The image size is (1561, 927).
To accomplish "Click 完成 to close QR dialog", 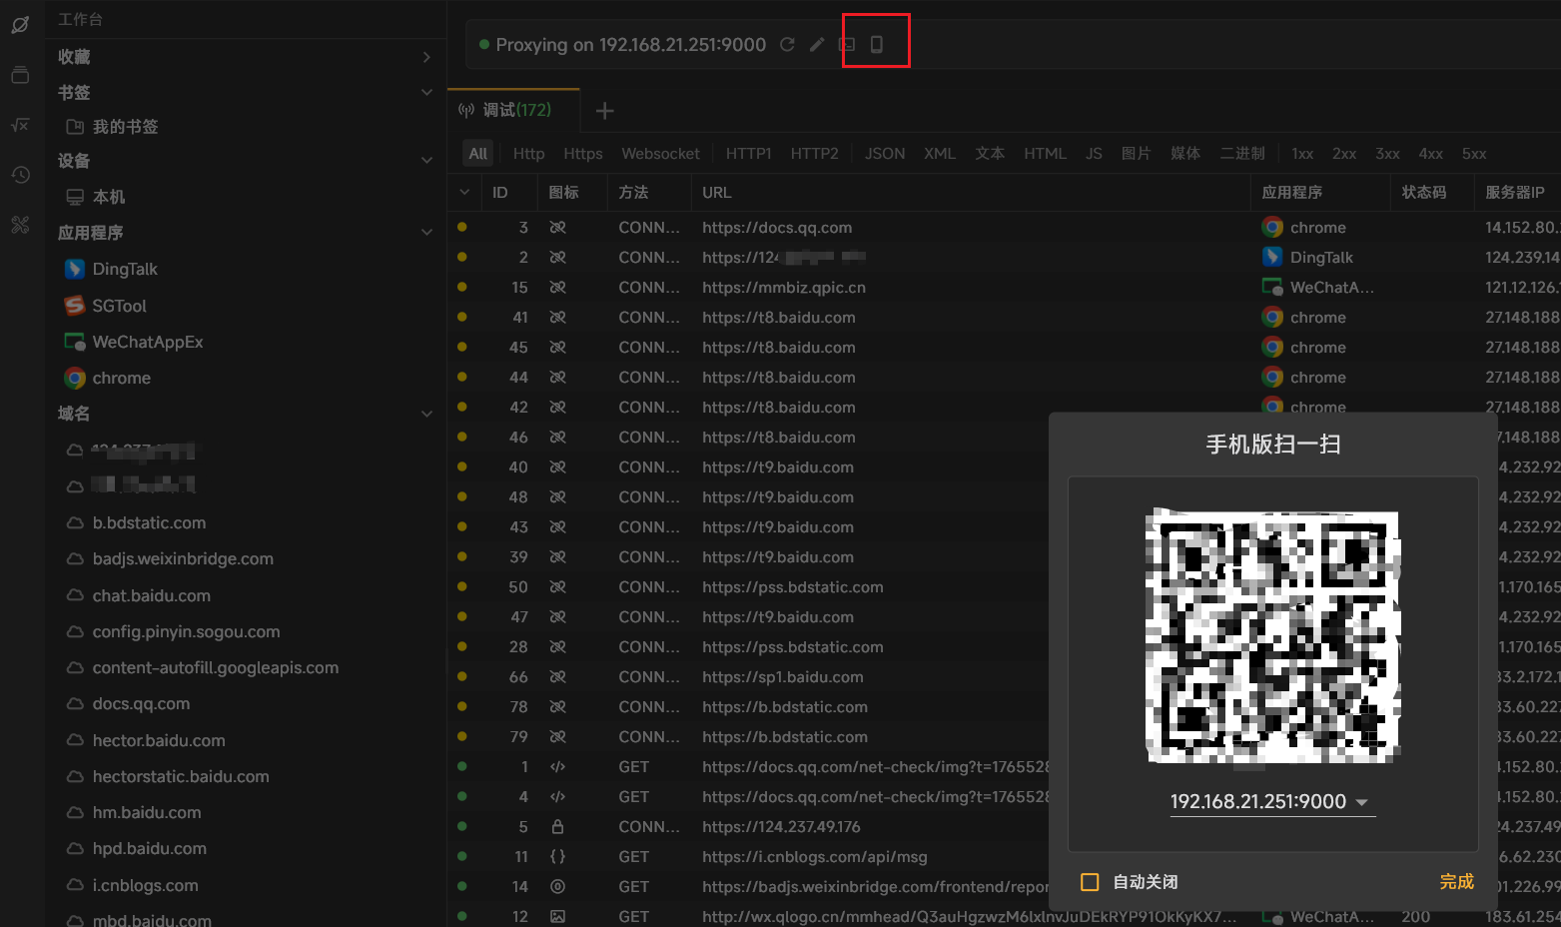I will point(1456,881).
